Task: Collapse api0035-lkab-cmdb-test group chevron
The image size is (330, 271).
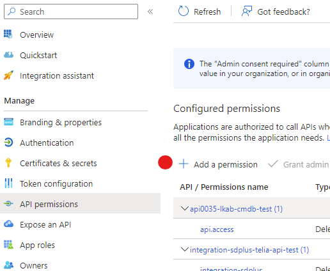Action: [x=184, y=208]
